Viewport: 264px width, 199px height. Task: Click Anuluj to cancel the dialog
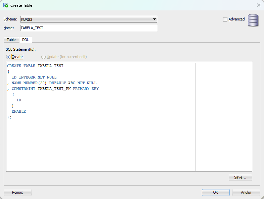[x=246, y=192]
